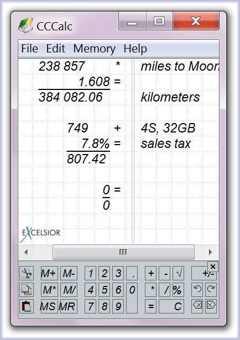Click the copy icon in keypad

coord(27,290)
